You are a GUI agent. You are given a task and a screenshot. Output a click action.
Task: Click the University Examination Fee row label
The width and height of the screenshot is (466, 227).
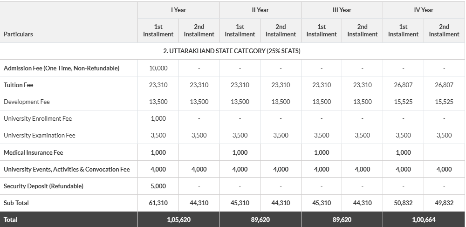(40, 135)
